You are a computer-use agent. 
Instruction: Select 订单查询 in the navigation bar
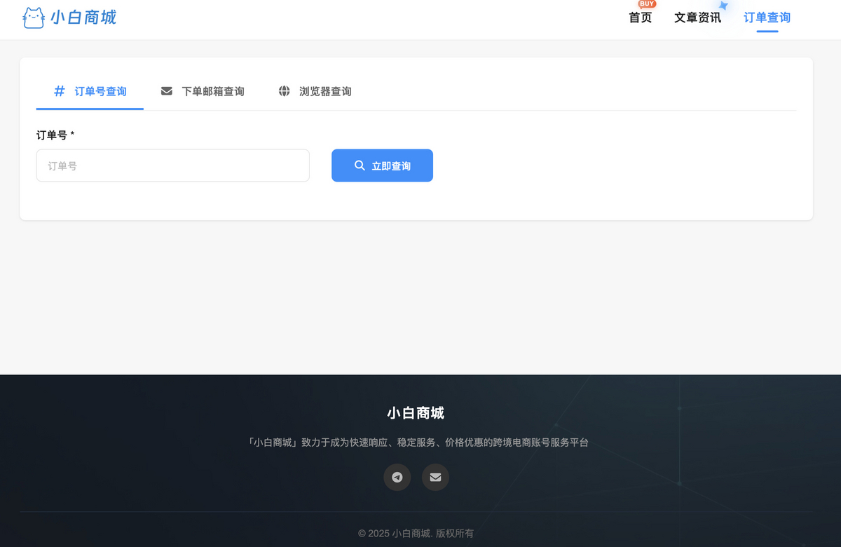coord(766,18)
